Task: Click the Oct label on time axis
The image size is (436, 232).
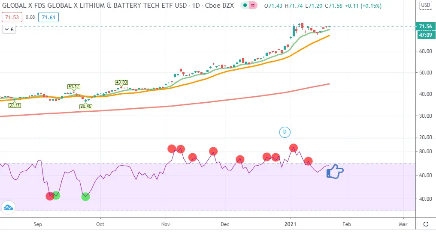Action: pos(100,224)
